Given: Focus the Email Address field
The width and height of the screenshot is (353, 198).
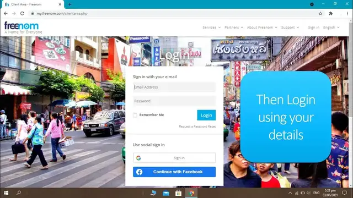Looking at the screenshot, I should point(174,87).
